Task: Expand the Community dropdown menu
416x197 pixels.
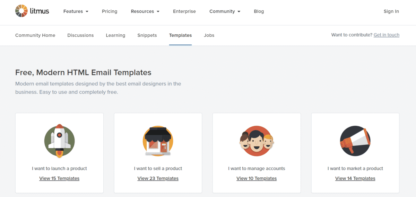Action: click(x=225, y=11)
